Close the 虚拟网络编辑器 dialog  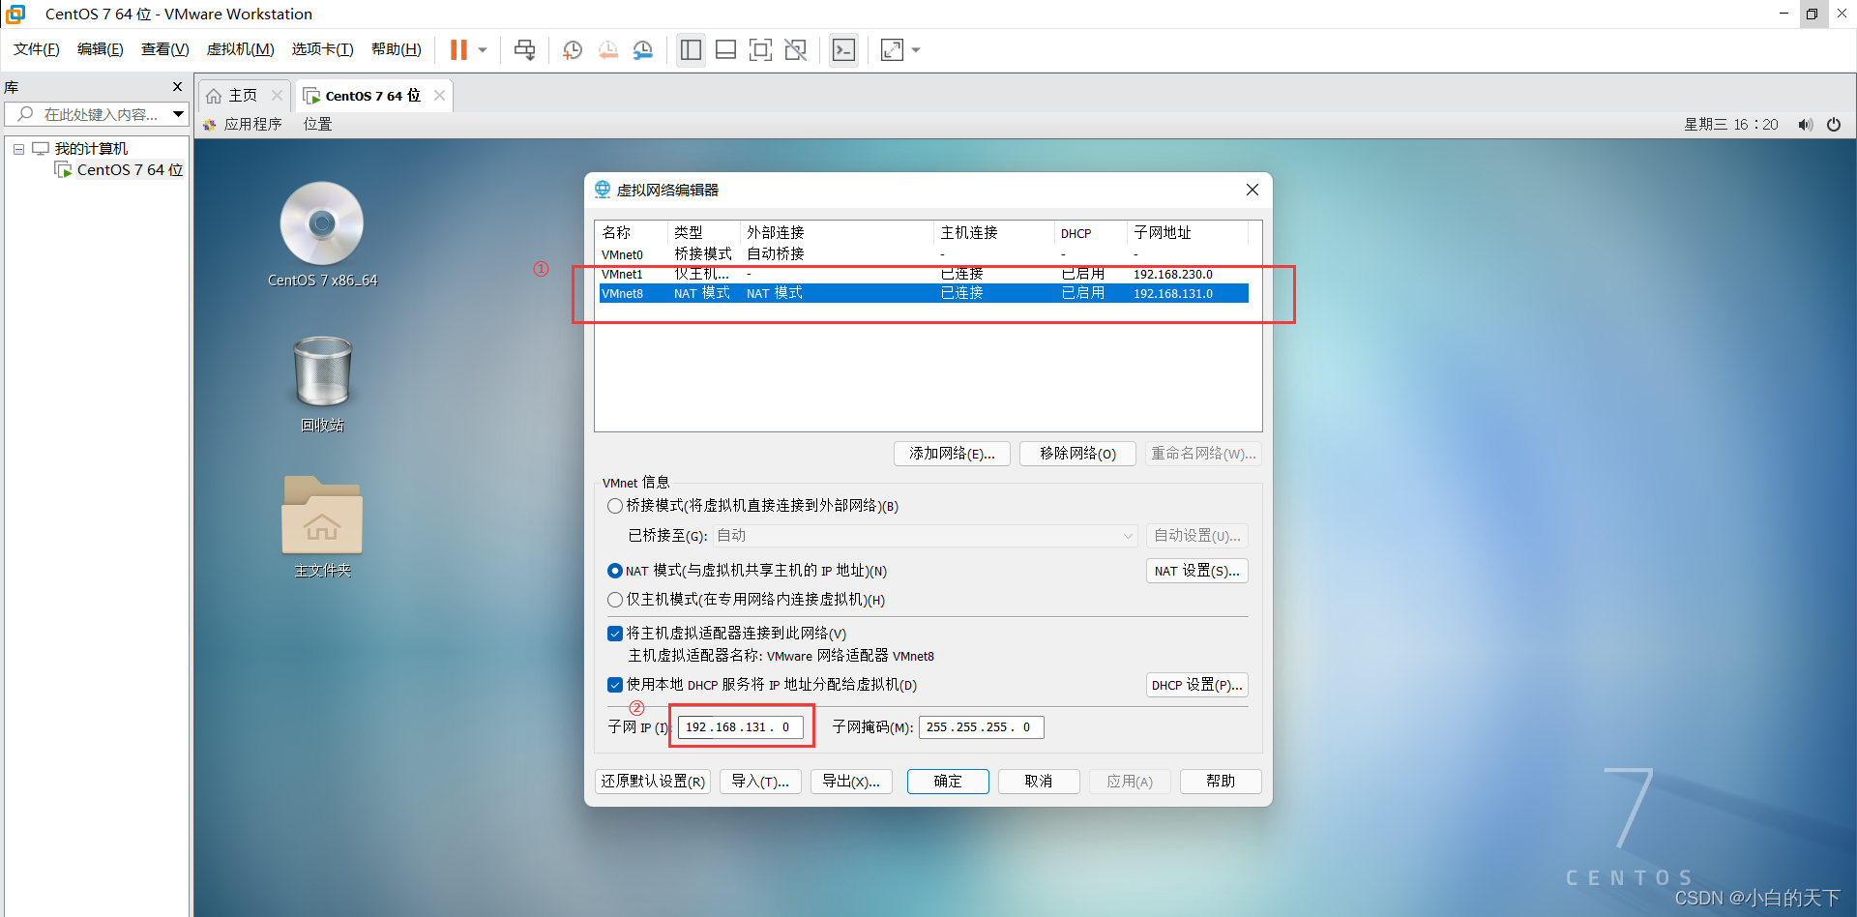click(1253, 190)
